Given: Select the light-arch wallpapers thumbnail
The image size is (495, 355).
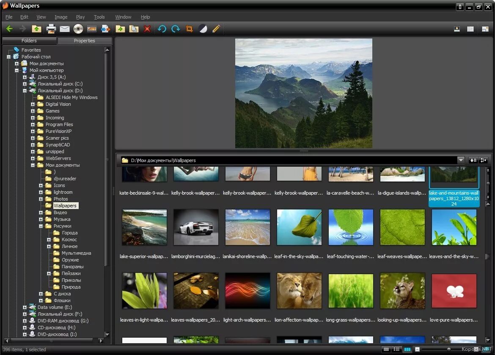Looking at the screenshot, I should pyautogui.click(x=247, y=291).
